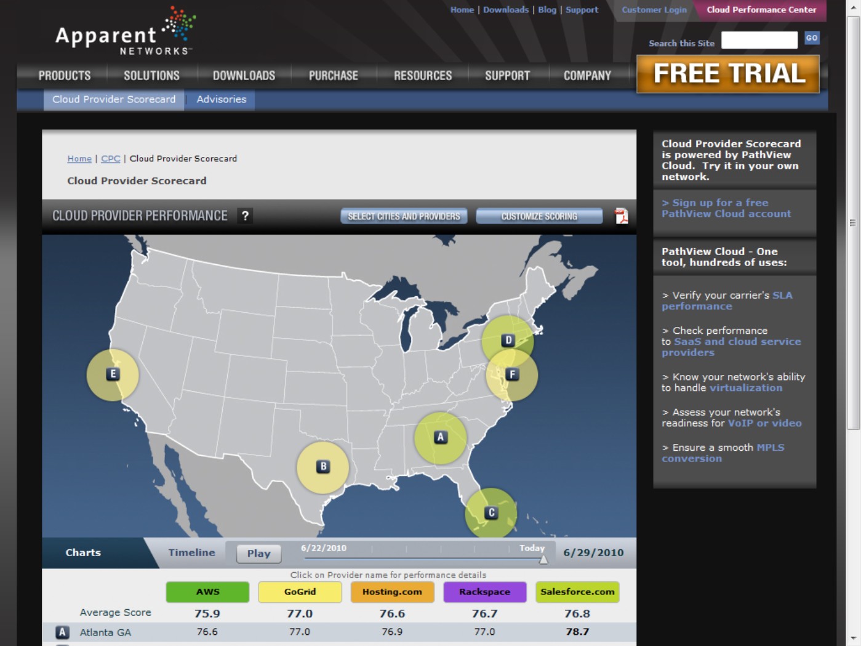The width and height of the screenshot is (861, 646).
Task: Open the VoIP or video link
Action: coord(765,423)
